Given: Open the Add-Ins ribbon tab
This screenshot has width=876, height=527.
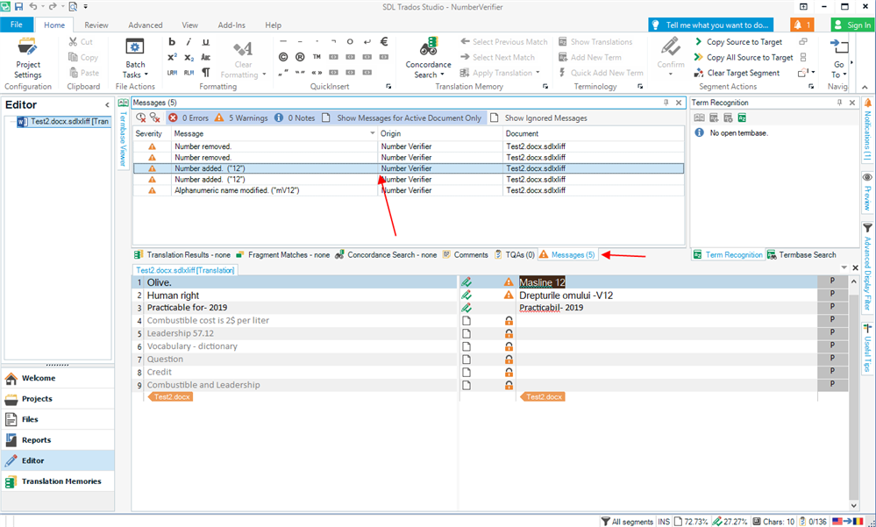Looking at the screenshot, I should coord(231,25).
